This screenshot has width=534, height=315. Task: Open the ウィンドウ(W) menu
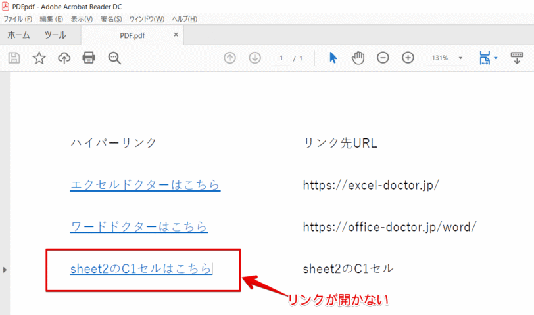[147, 19]
